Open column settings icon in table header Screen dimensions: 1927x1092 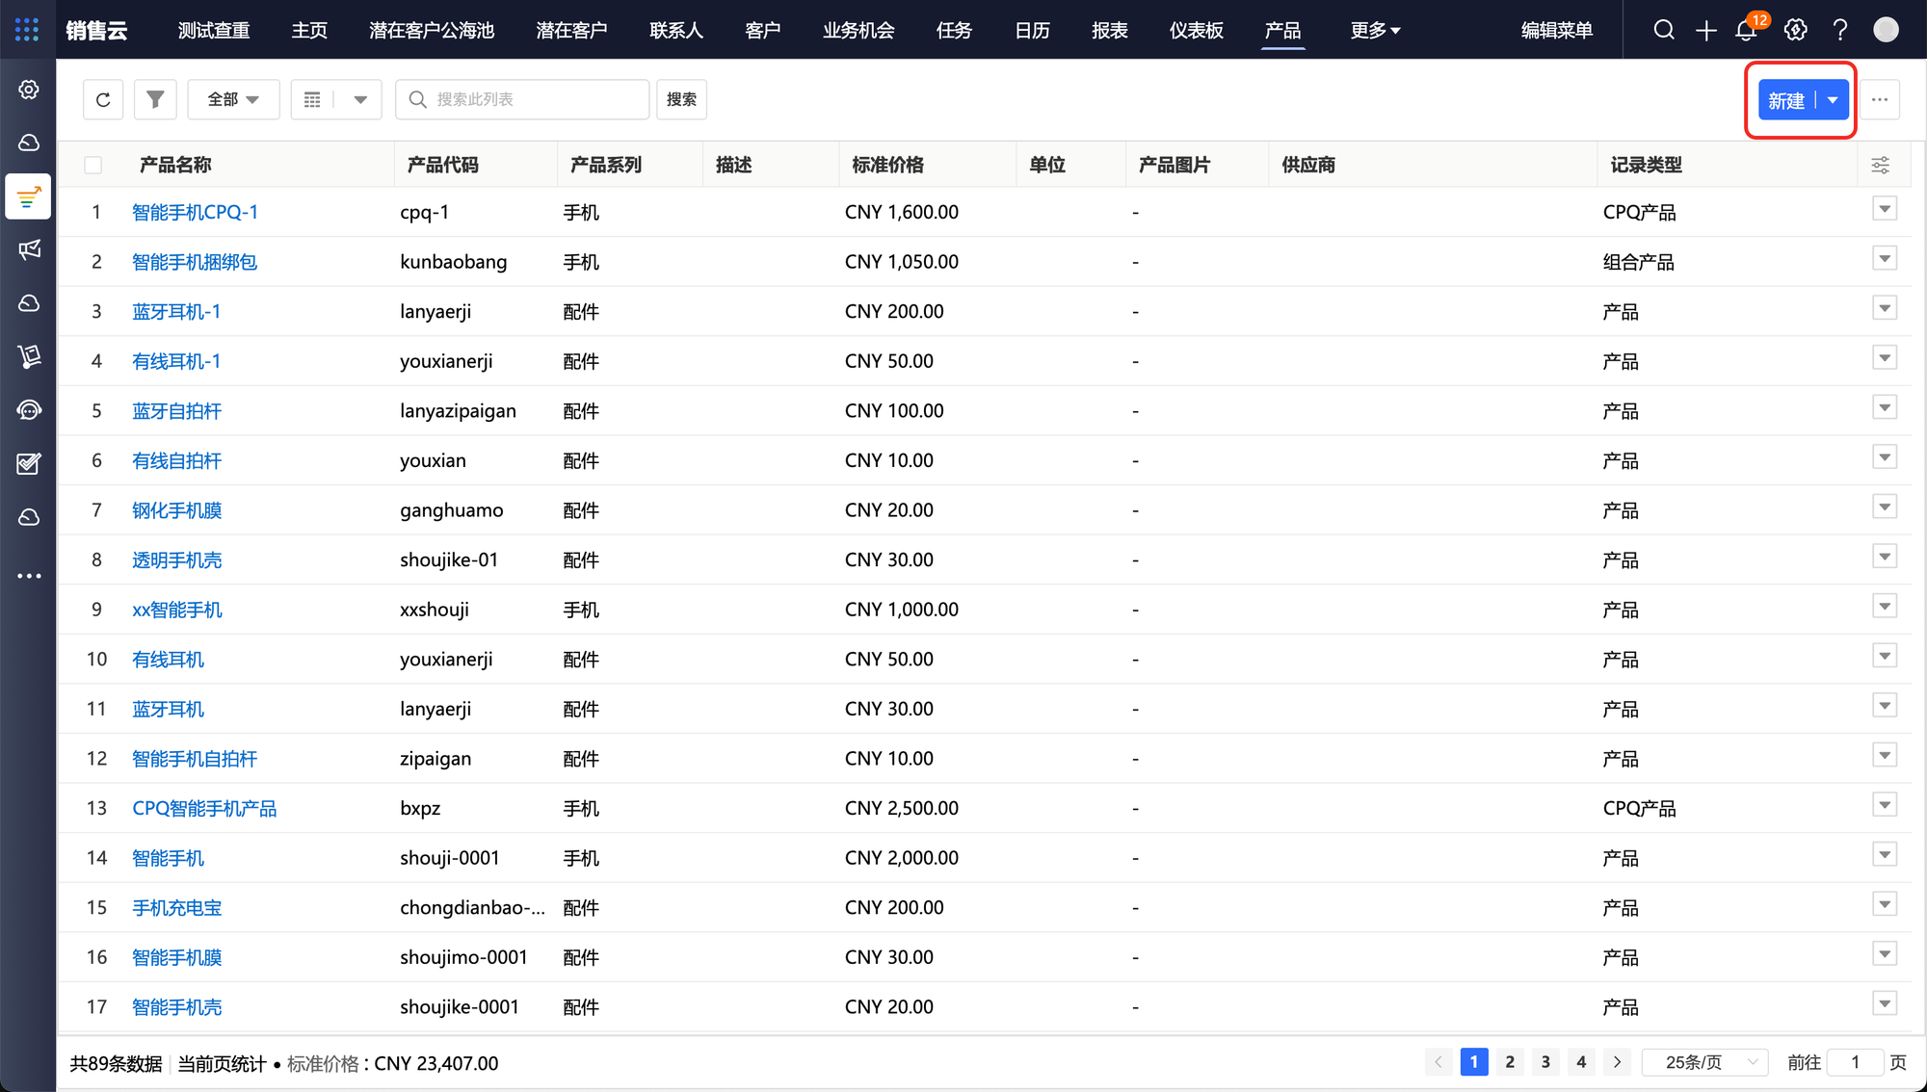pyautogui.click(x=1880, y=165)
